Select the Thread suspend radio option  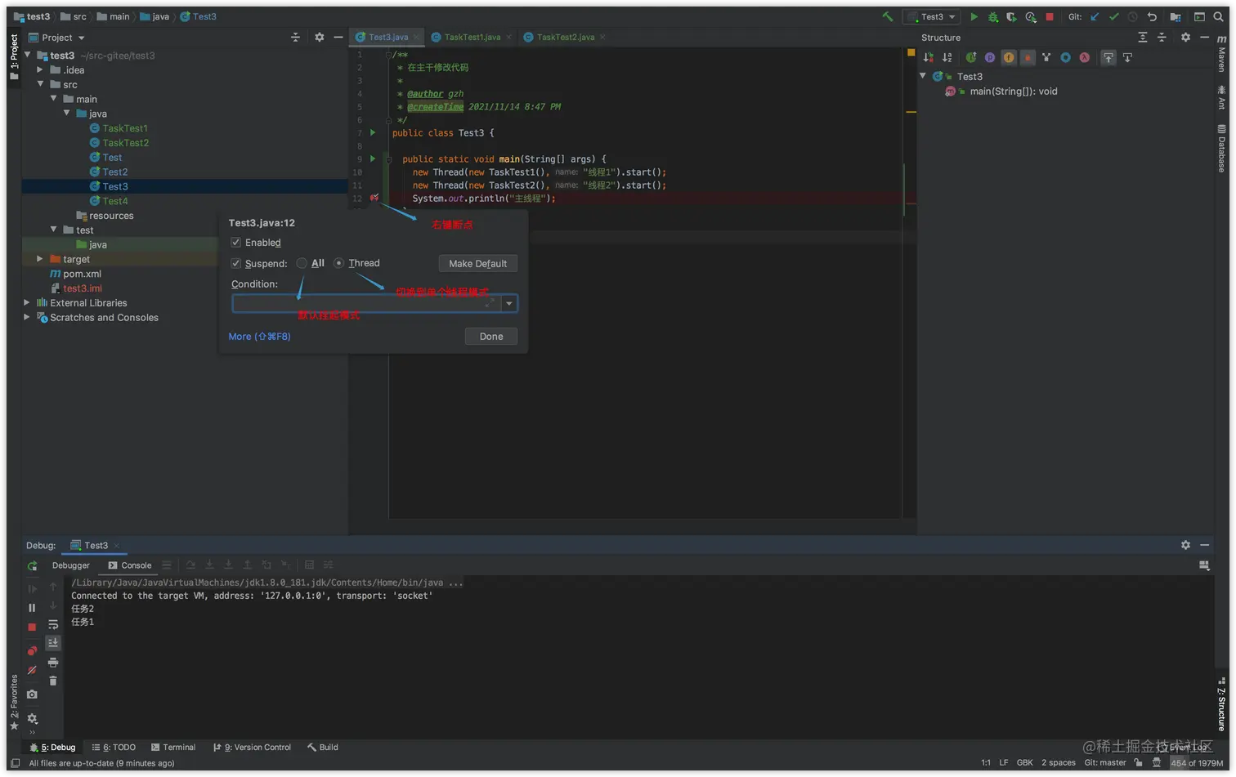338,263
